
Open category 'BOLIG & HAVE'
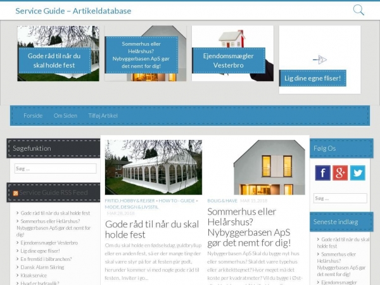point(222,201)
